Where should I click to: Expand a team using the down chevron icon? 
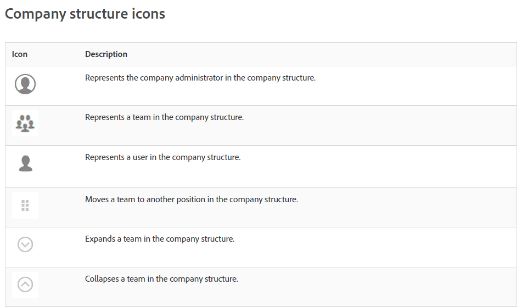click(25, 244)
